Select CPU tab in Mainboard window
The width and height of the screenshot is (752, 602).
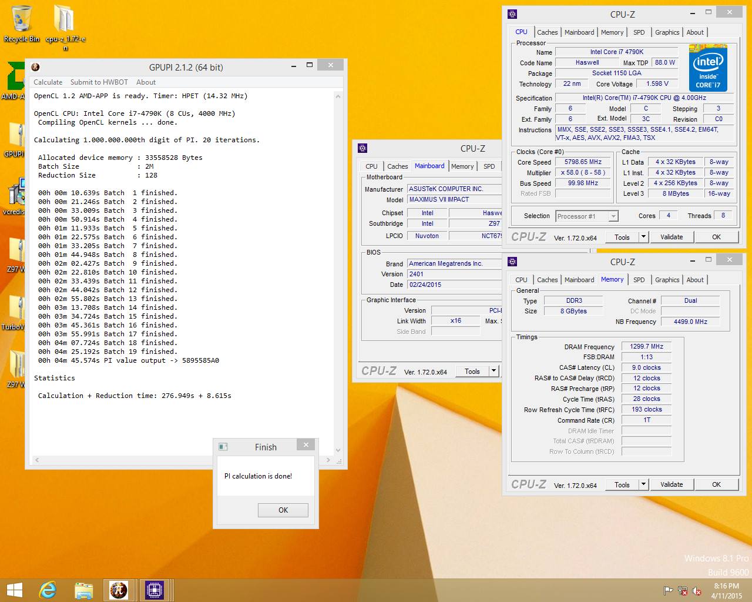coord(371,166)
